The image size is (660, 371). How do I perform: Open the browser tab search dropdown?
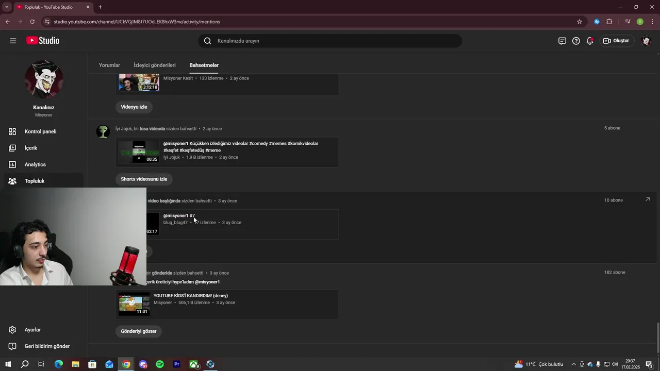7,7
